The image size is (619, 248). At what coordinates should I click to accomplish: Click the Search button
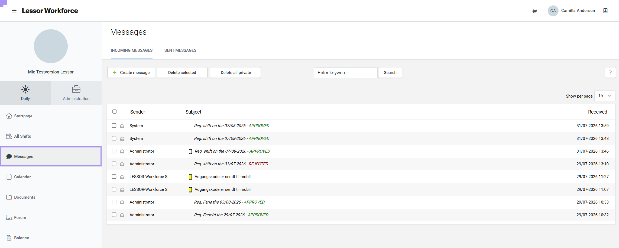pos(390,73)
